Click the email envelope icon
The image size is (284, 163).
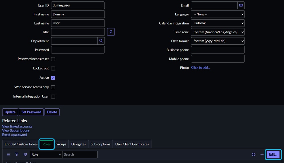pyautogui.click(x=241, y=5)
